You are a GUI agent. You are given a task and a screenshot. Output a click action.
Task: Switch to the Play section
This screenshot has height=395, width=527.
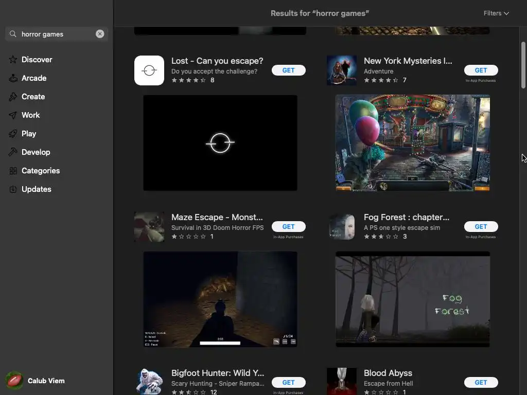(29, 134)
